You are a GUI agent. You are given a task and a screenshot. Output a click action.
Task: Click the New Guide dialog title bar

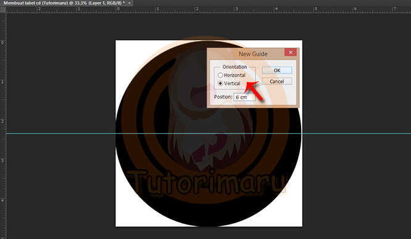253,54
